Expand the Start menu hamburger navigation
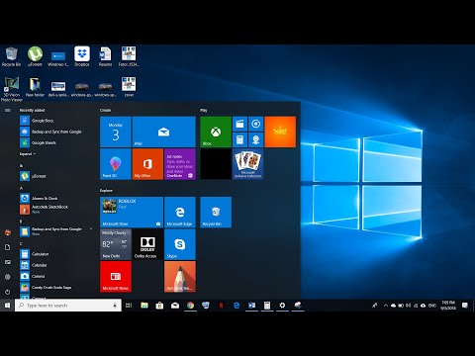The image size is (475, 356). click(x=8, y=110)
